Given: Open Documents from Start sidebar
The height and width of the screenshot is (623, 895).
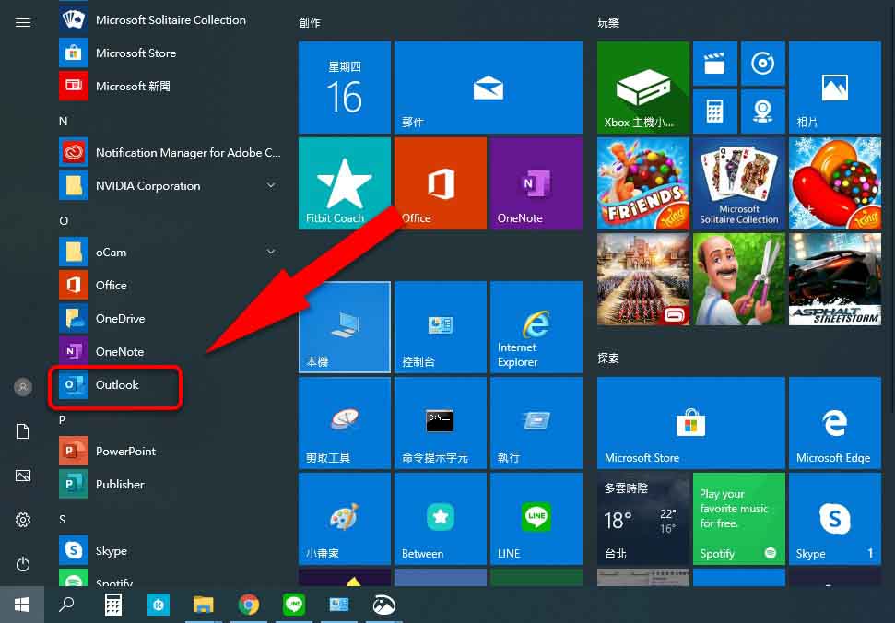Looking at the screenshot, I should 23,431.
